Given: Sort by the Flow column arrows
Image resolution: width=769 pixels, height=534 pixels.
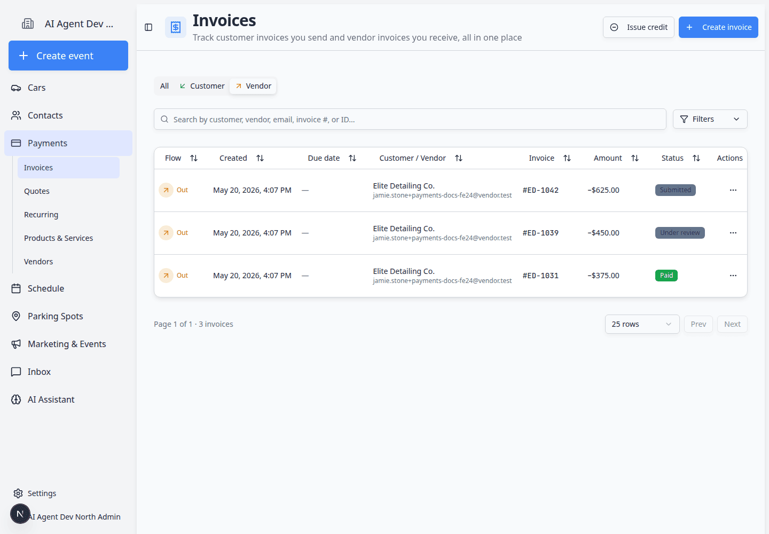Looking at the screenshot, I should 194,158.
